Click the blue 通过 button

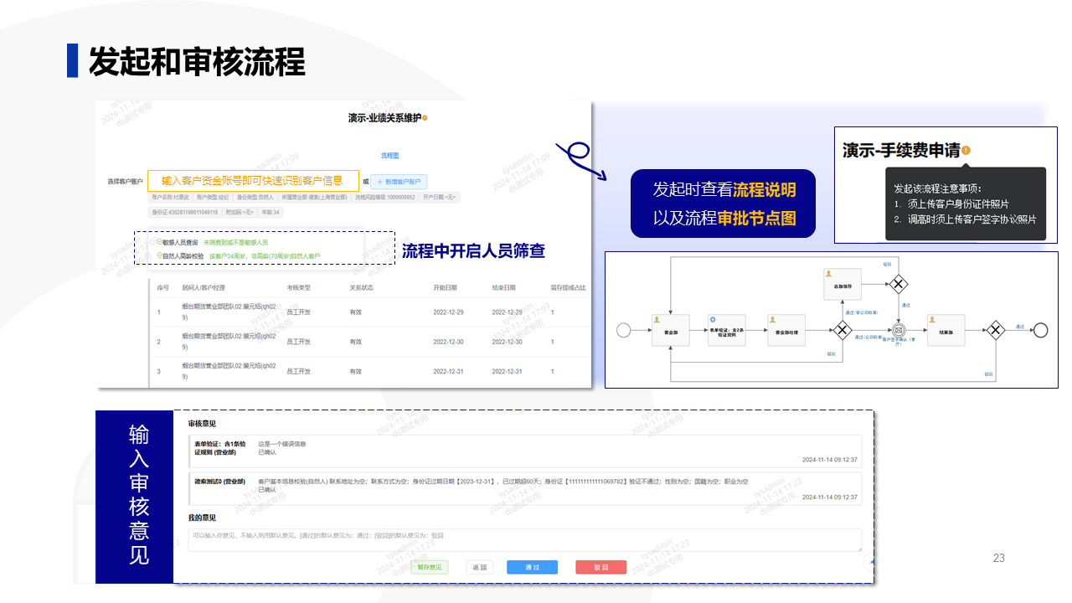[x=532, y=567]
